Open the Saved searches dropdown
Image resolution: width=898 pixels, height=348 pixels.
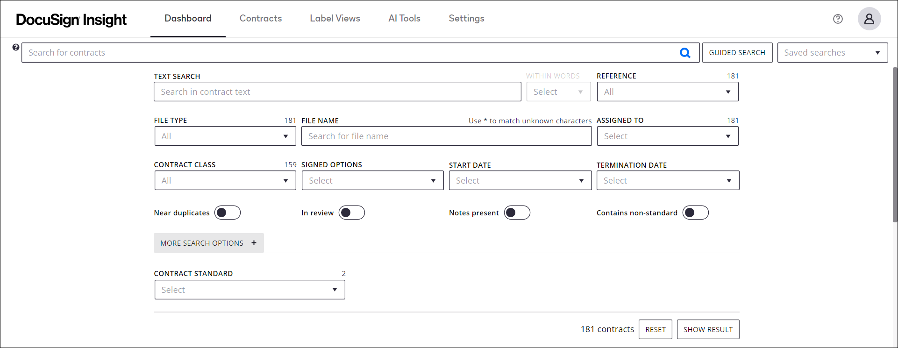833,53
